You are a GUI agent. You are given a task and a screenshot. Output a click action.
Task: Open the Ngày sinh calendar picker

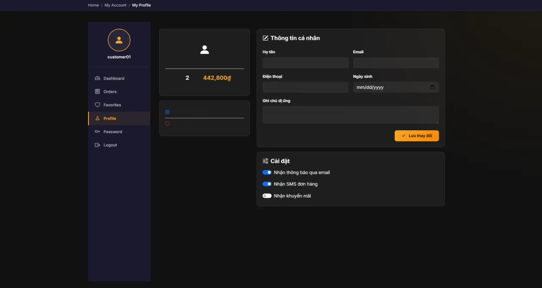tap(432, 87)
